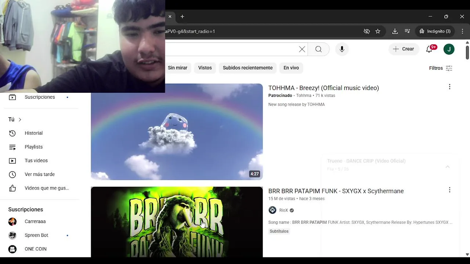Start voice search with microphone icon
Screen dimensions: 470x264
click(x=342, y=49)
